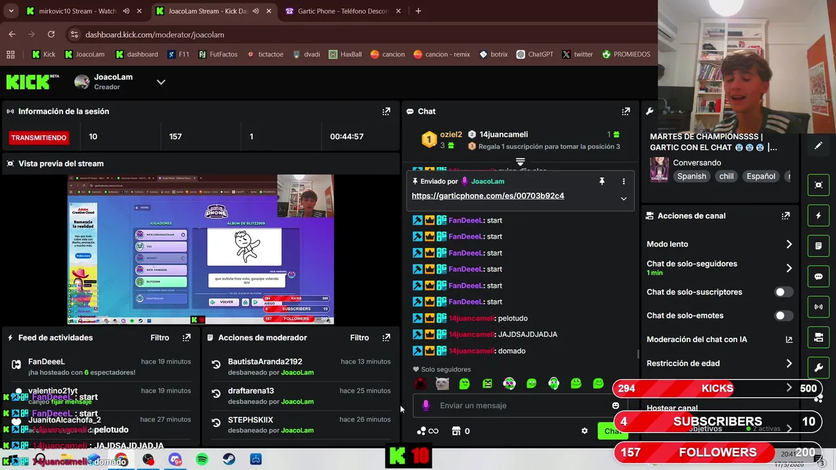Viewport: 836px width, 470px height.
Task: Click the chill tag
Action: click(726, 176)
